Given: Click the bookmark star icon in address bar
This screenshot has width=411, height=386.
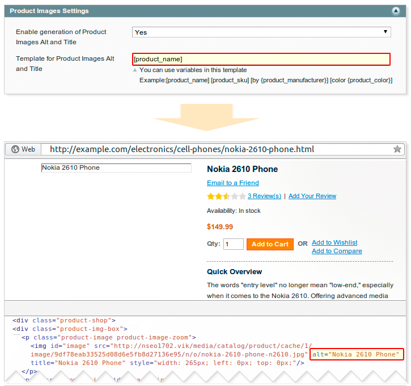Looking at the screenshot, I should [397, 149].
